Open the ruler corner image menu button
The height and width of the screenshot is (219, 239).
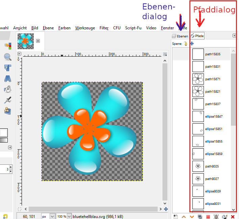(19, 54)
